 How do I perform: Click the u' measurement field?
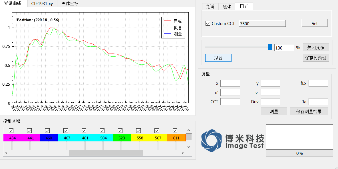click(230, 92)
